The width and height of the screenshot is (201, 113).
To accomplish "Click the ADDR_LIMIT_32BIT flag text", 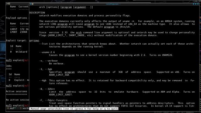I will [x=60, y=94].
